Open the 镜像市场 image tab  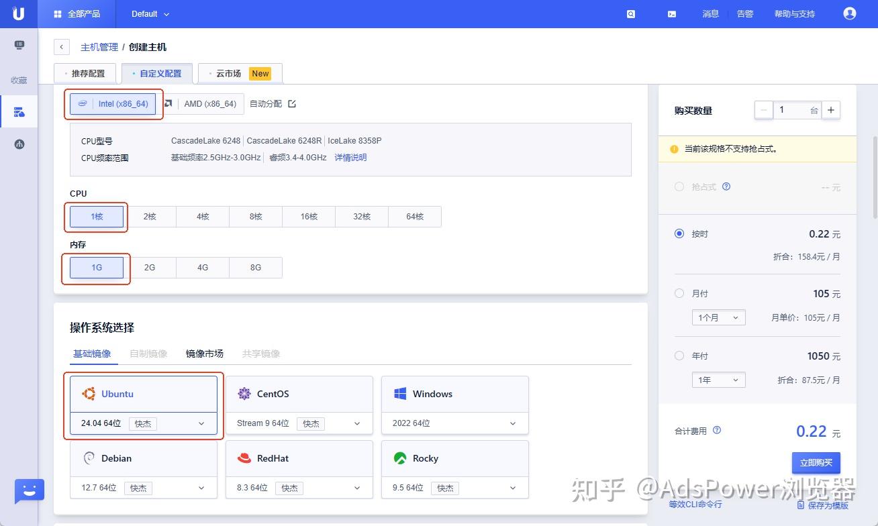point(205,354)
